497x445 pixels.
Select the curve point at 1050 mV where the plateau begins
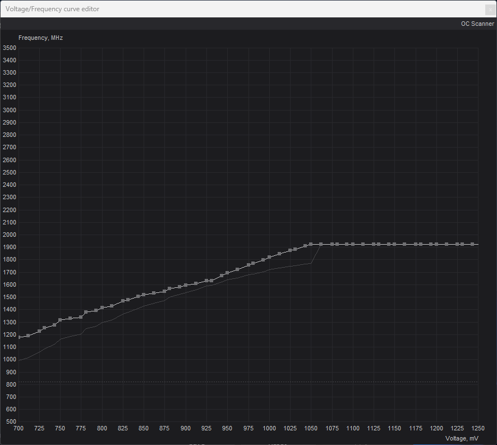[311, 244]
